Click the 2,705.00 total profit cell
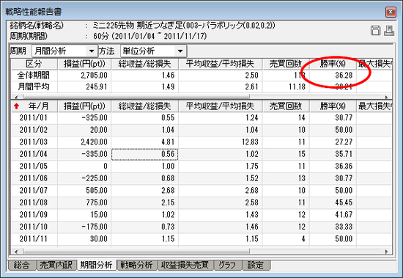The image size is (403, 278). coord(84,76)
